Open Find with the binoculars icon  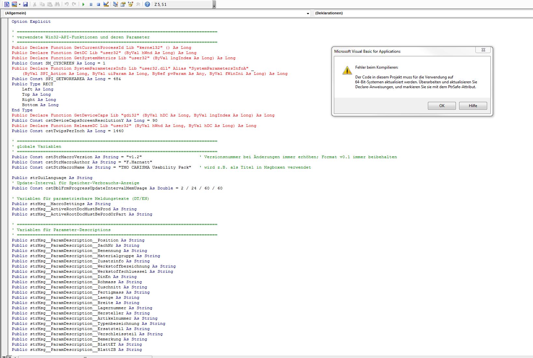pos(57,4)
